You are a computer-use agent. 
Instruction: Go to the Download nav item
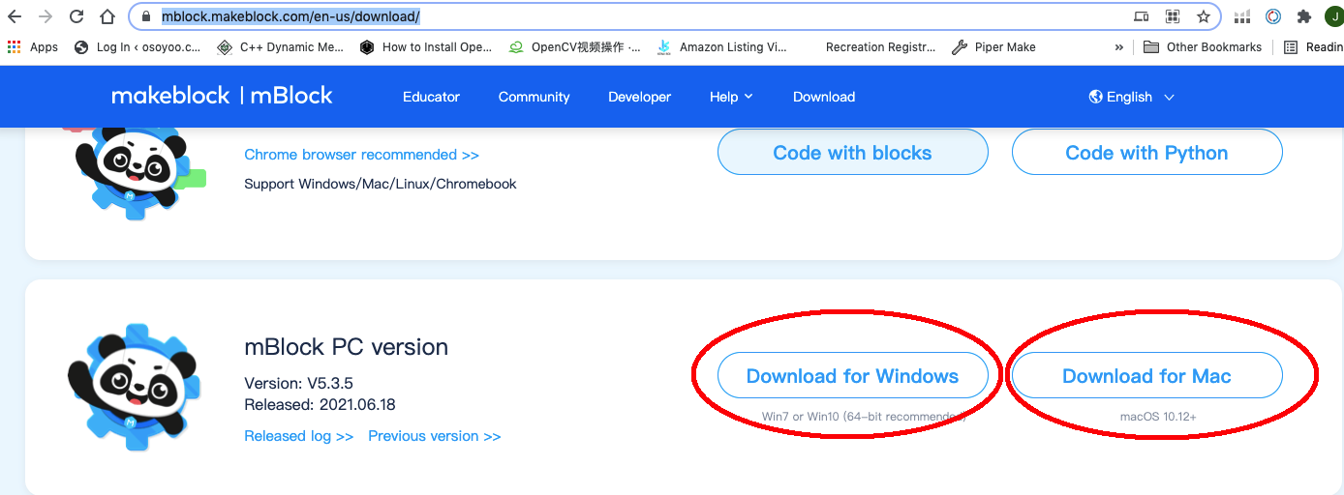click(x=824, y=97)
